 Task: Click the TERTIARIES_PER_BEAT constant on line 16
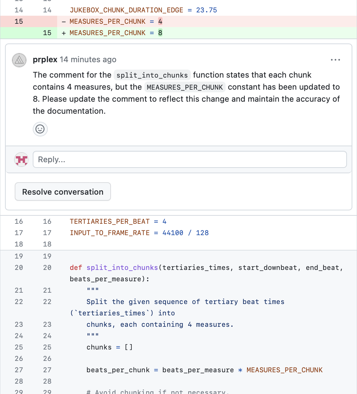click(x=110, y=221)
